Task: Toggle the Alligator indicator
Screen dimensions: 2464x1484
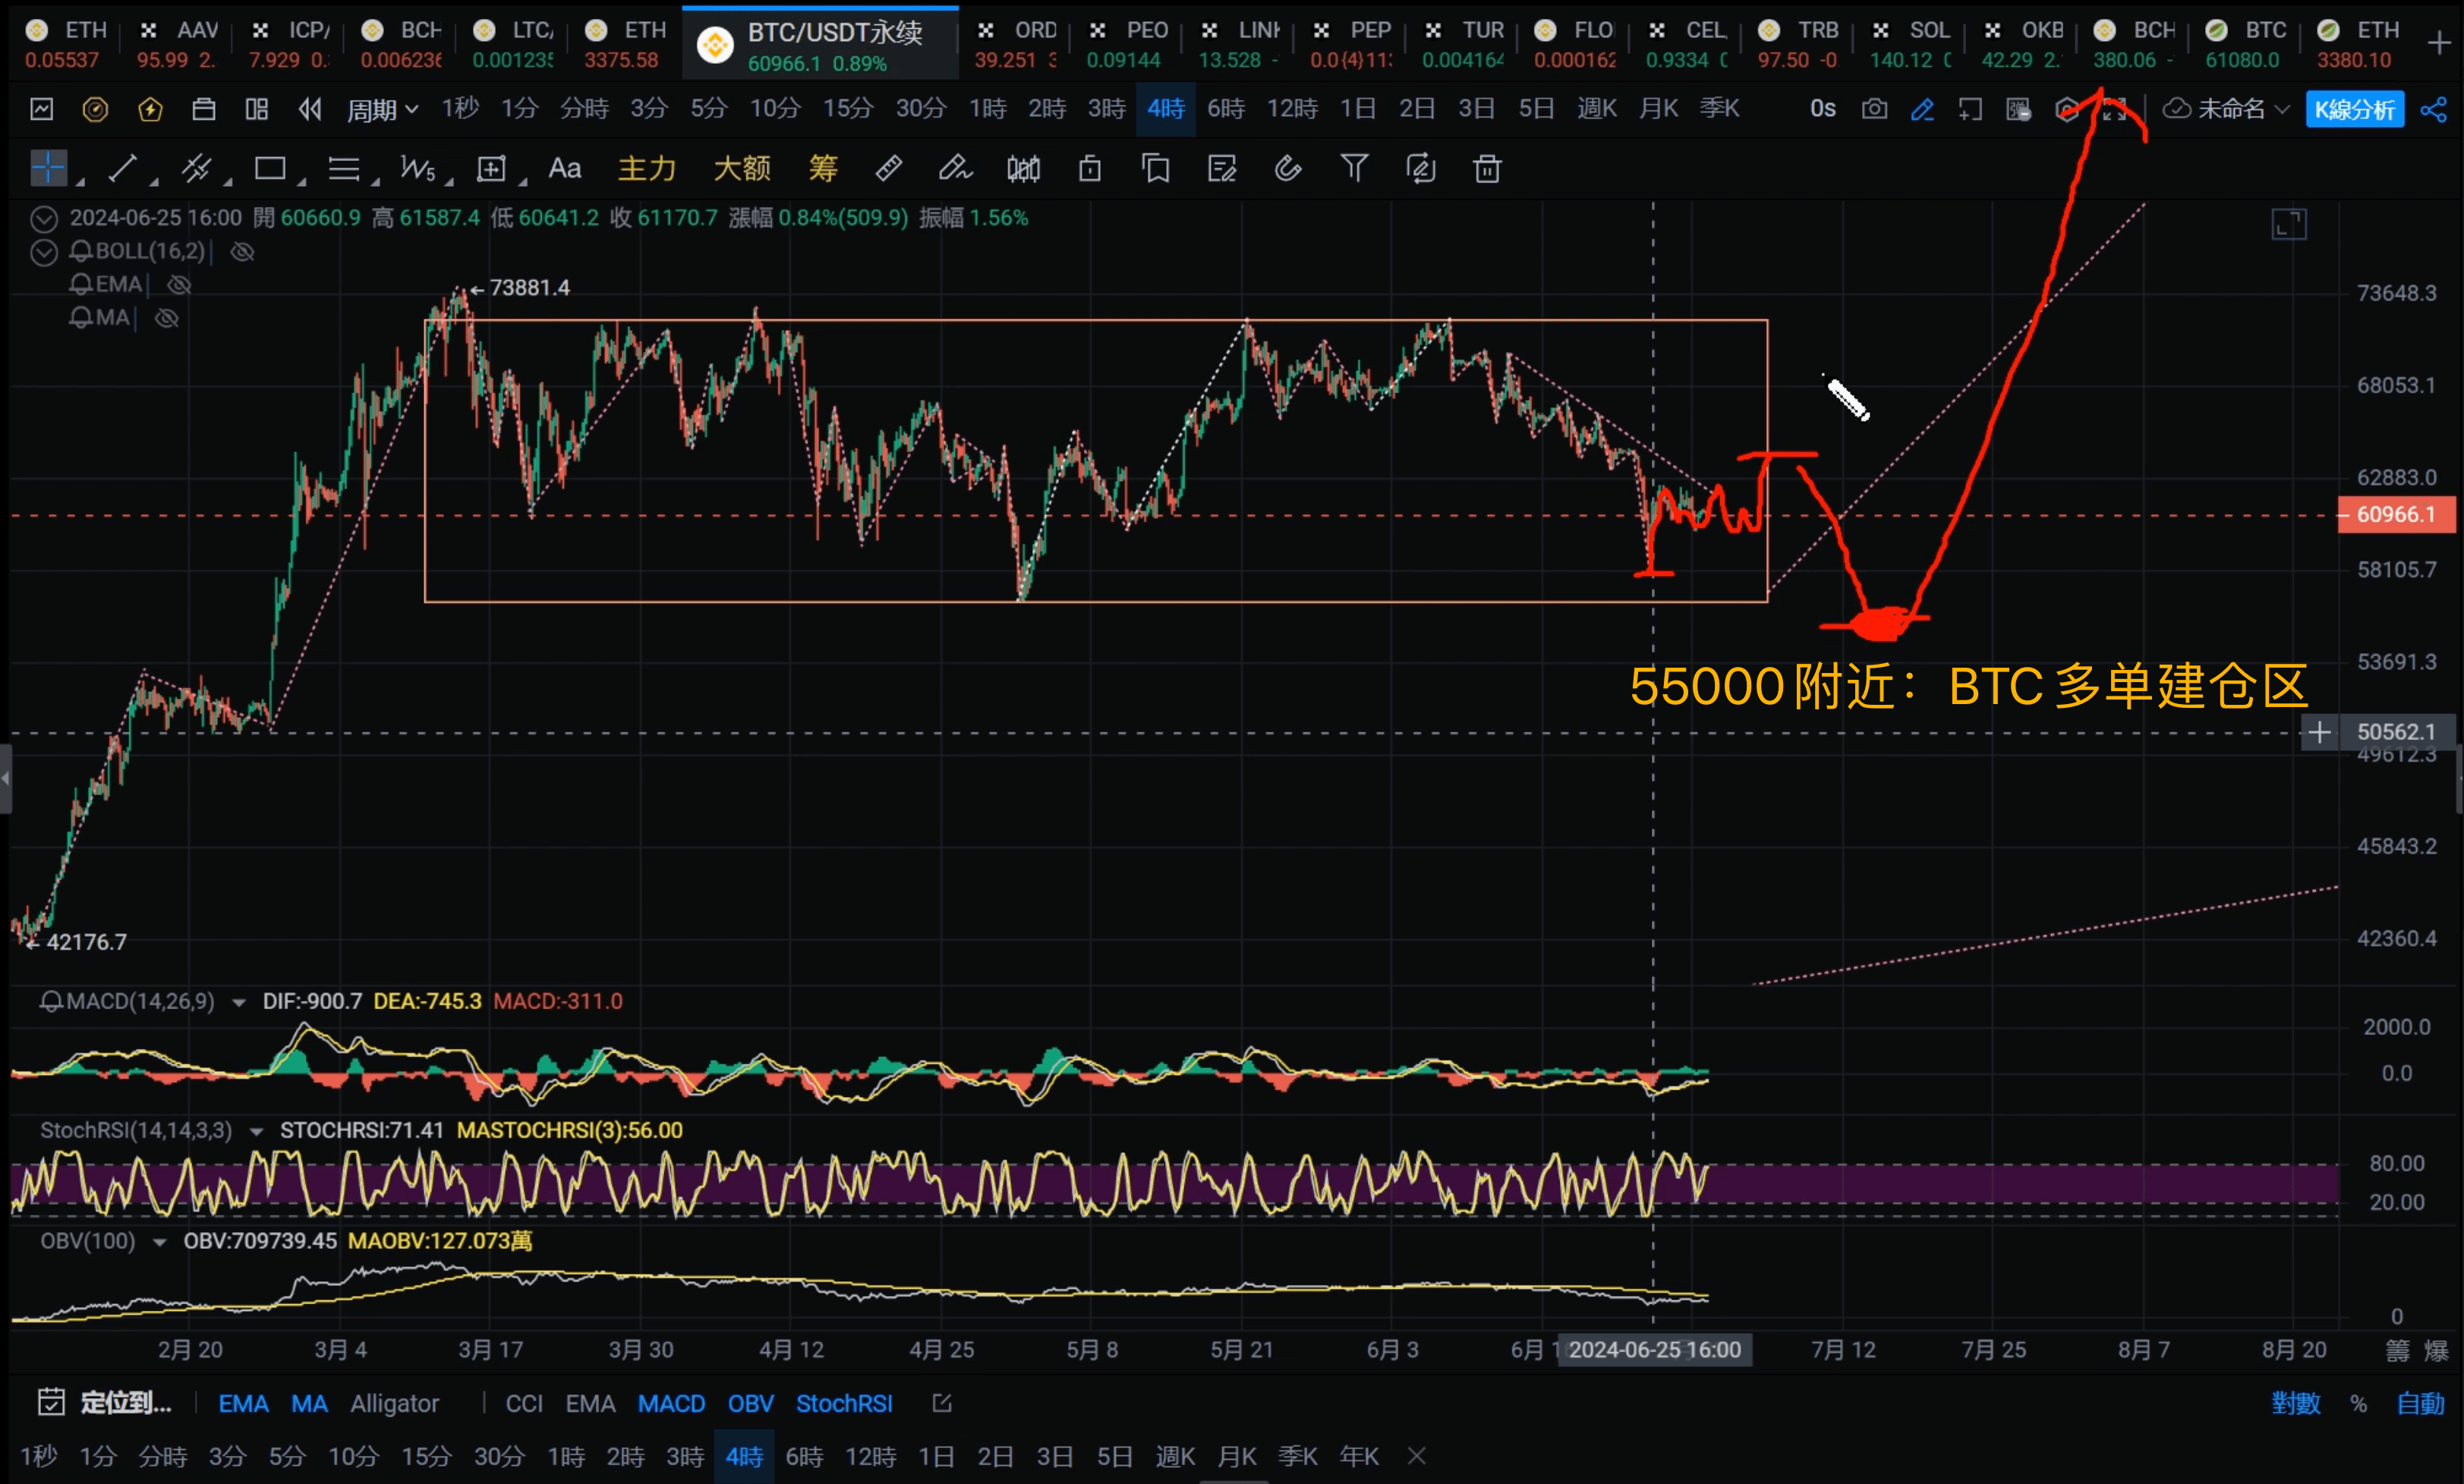Action: (x=394, y=1403)
